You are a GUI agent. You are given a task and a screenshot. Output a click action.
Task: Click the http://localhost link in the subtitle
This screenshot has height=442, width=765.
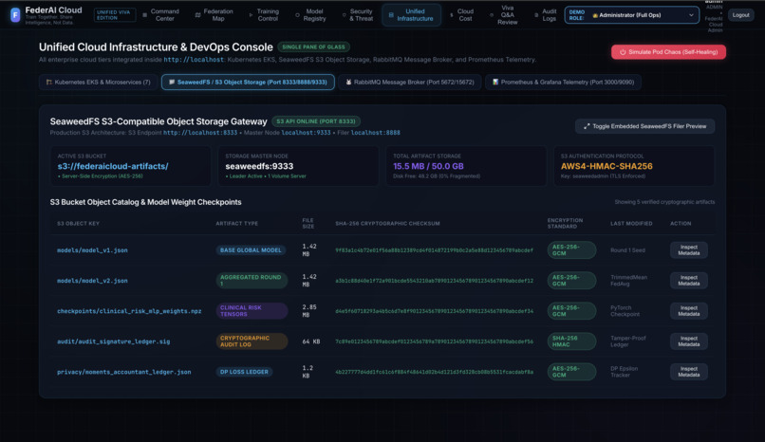[x=194, y=60]
